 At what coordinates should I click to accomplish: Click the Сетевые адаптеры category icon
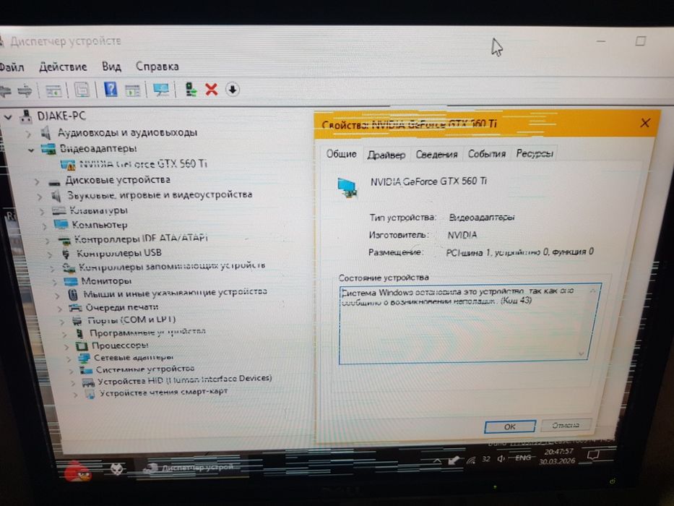(x=83, y=358)
